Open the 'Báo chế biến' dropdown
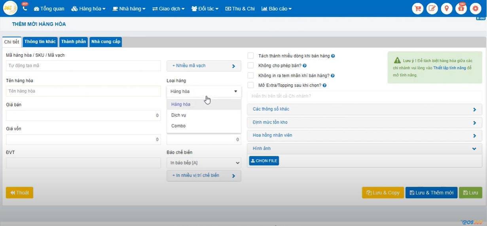Screen dimensions: 487x226 204,163
